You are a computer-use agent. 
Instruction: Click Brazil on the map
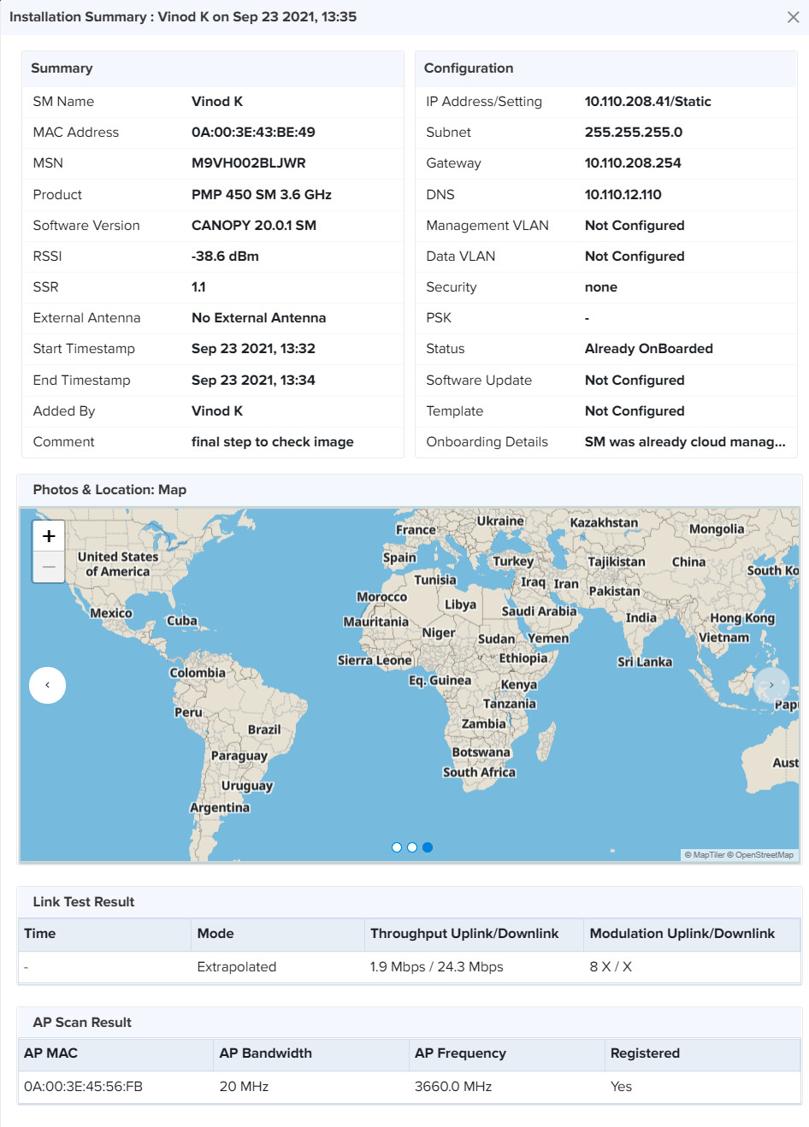click(264, 730)
